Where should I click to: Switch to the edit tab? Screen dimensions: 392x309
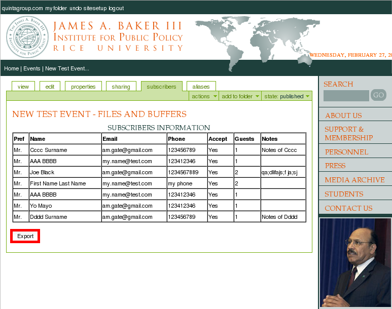click(50, 87)
